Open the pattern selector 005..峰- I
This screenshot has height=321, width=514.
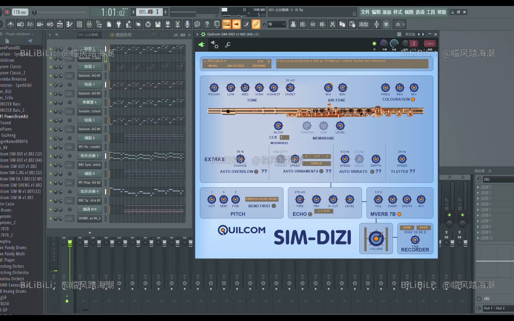[149, 12]
